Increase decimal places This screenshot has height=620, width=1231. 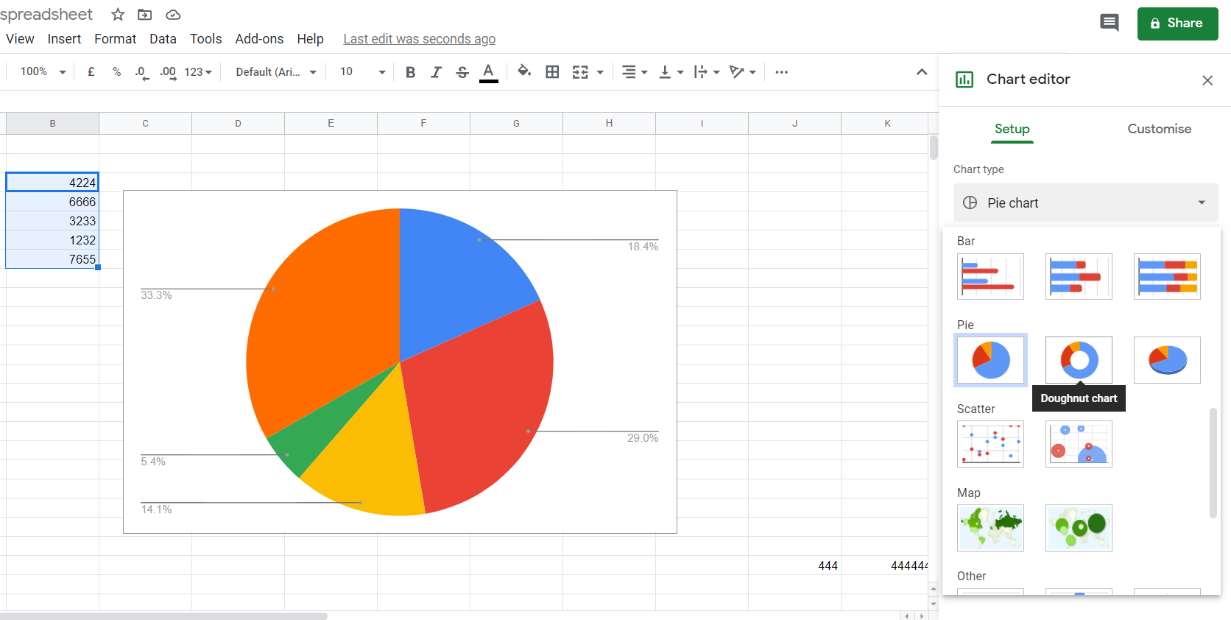pyautogui.click(x=168, y=72)
